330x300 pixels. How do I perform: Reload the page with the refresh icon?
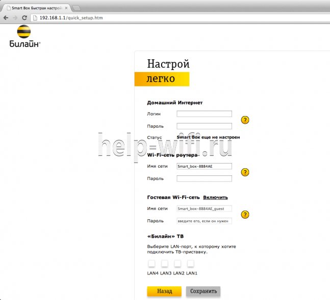(24, 18)
